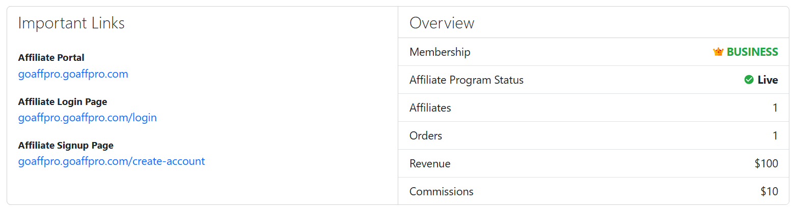Select the Membership overview row

click(x=440, y=52)
